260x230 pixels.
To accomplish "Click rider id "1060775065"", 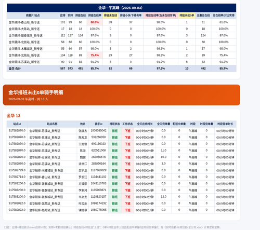I will 98,210.
